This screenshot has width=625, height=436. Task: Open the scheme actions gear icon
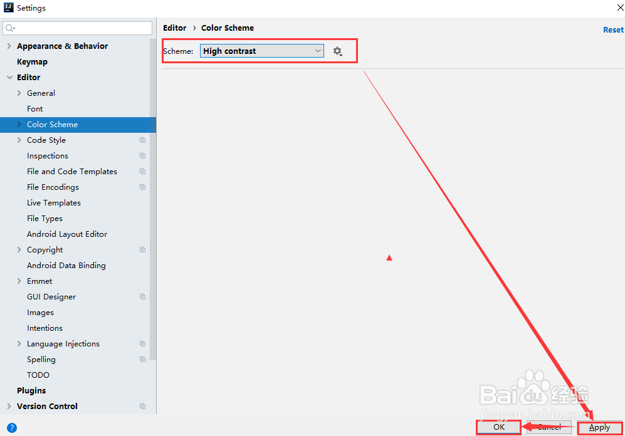[x=338, y=51]
